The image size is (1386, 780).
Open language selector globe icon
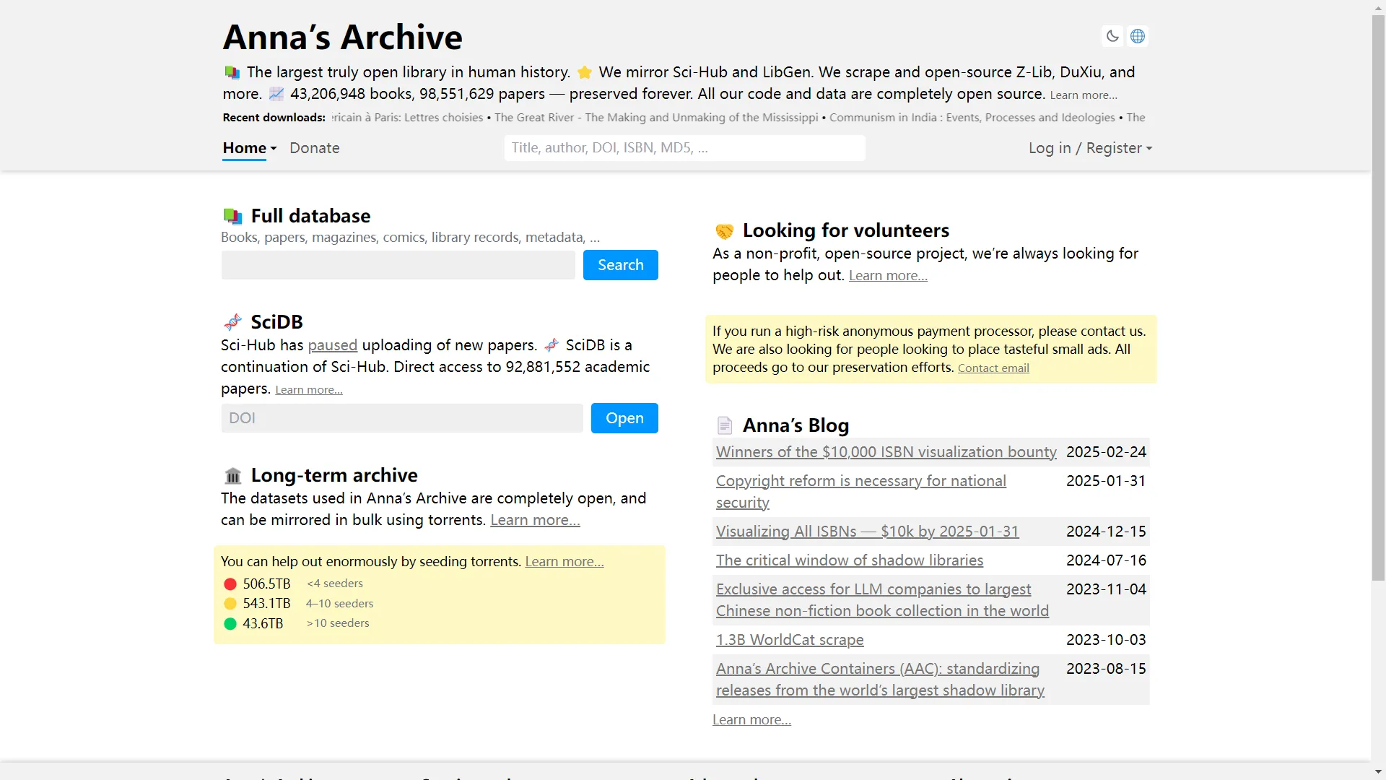(x=1138, y=36)
